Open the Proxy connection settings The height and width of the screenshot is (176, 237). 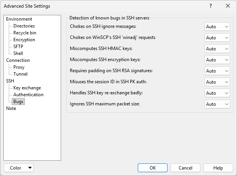(x=19, y=67)
